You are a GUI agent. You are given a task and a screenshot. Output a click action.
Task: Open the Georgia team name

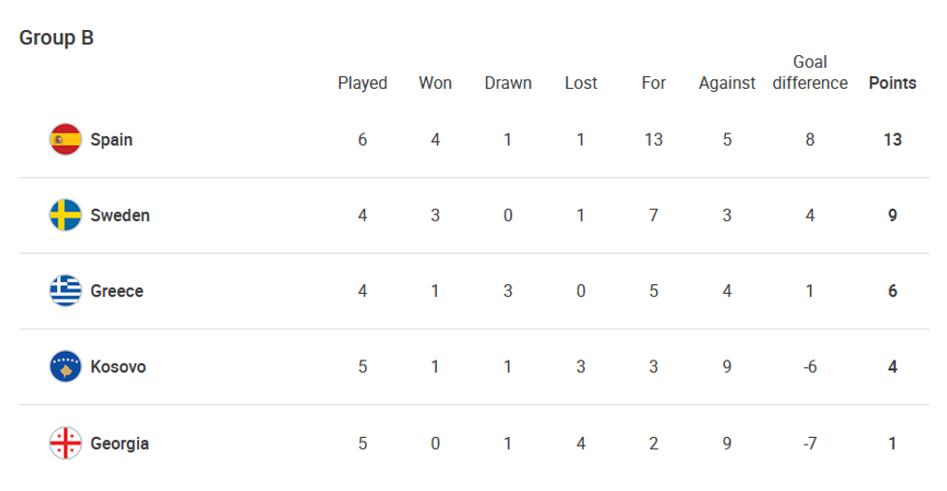click(120, 444)
